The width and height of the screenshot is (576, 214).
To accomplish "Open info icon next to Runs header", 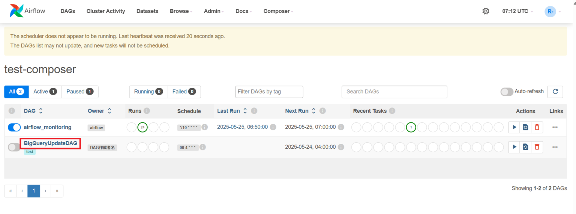I will [x=147, y=111].
